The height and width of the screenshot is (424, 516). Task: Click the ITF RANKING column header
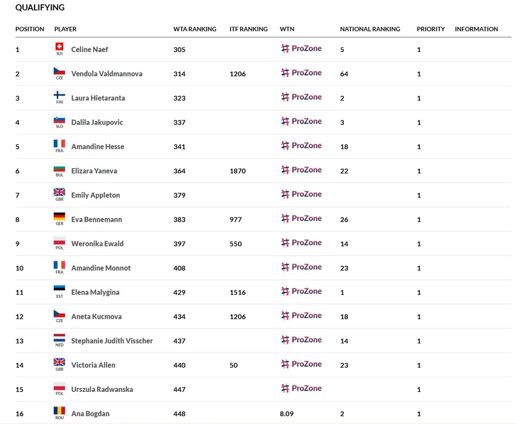[248, 29]
